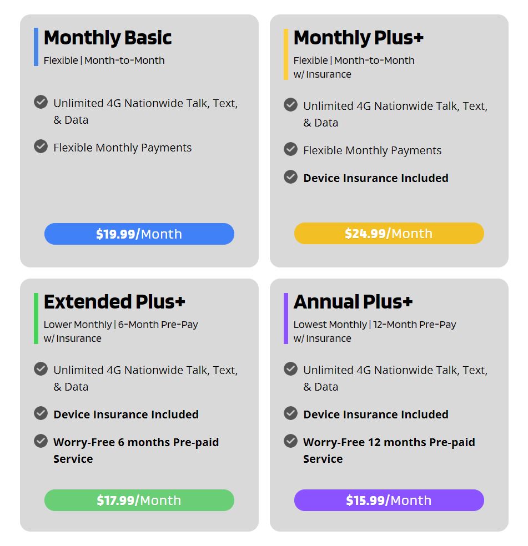Click checkmark beside Device Insurance Included in Monthly Plus+
Viewport: 528px width, 546px height.
point(291,177)
